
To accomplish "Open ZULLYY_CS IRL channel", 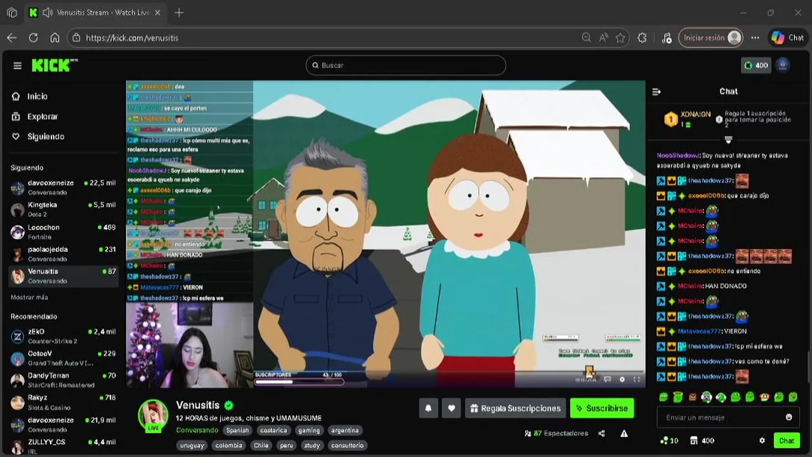I will 63,446.
